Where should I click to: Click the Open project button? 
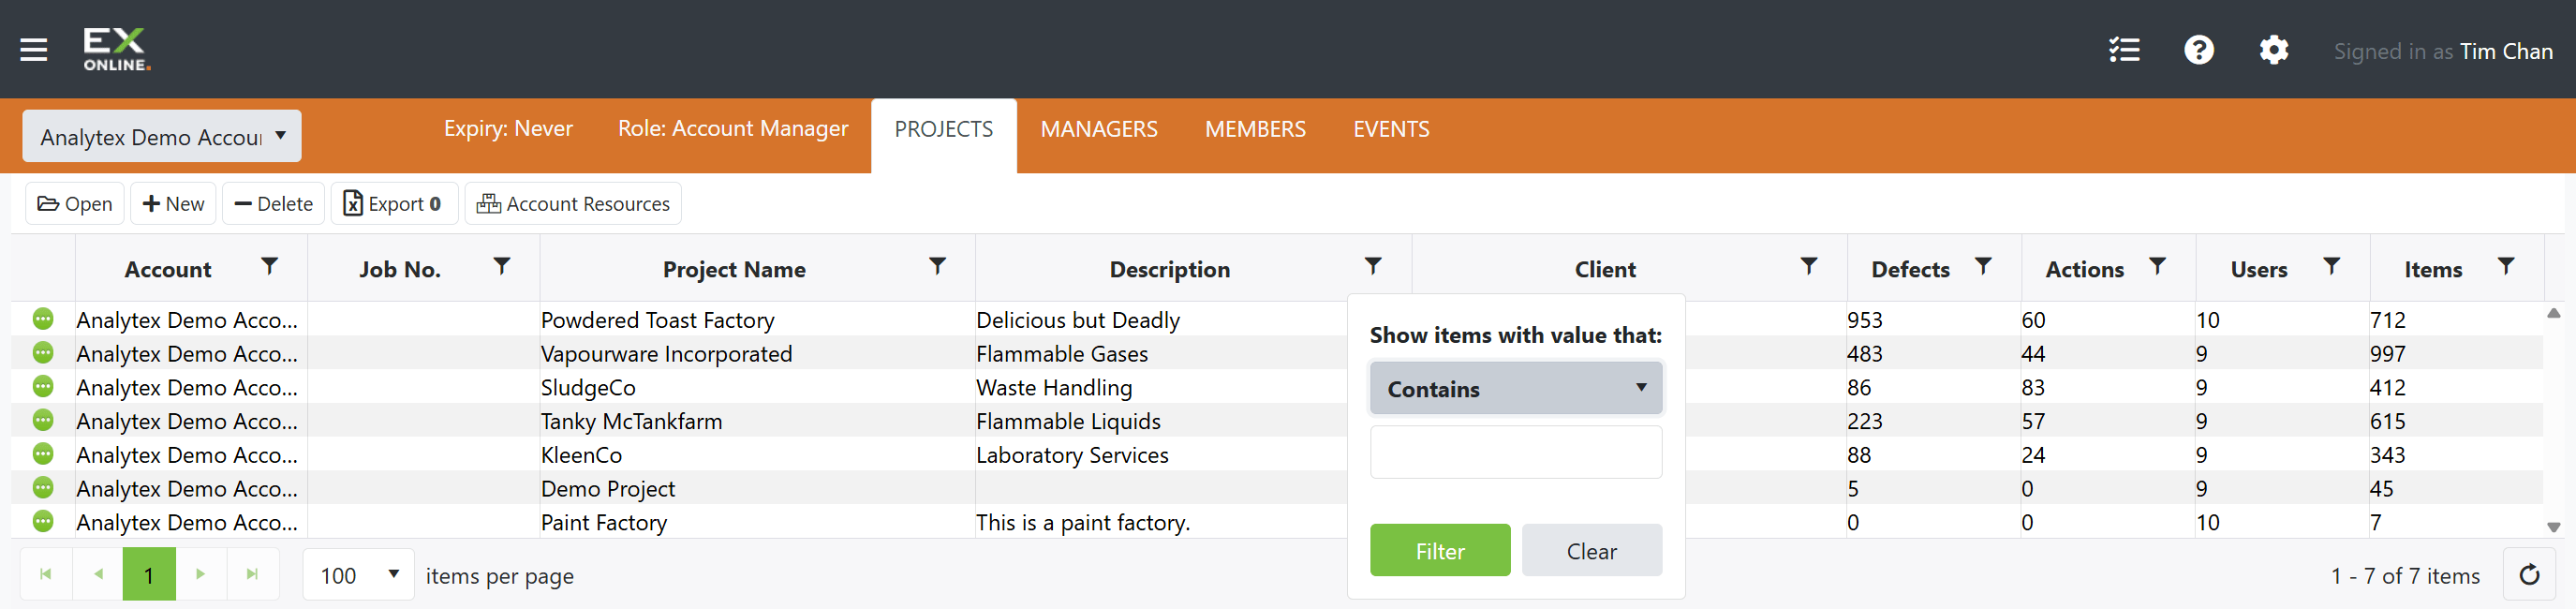(x=75, y=203)
